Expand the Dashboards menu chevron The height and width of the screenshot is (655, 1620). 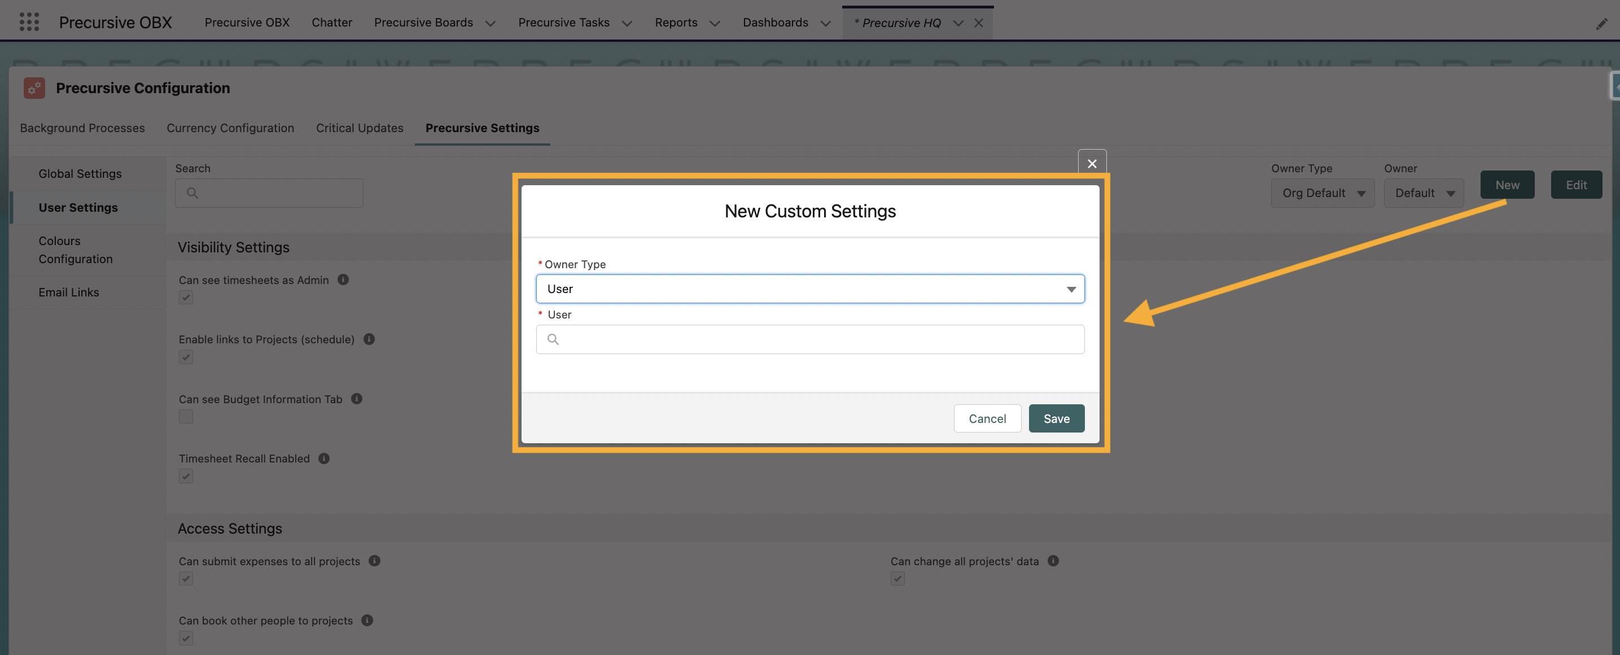[826, 23]
